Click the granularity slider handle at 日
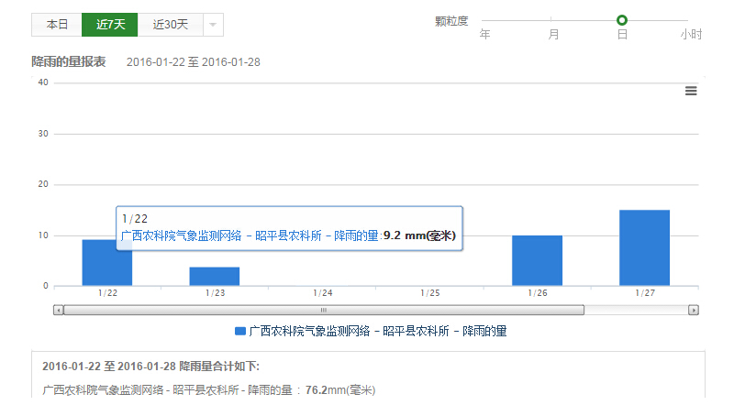 tap(622, 20)
